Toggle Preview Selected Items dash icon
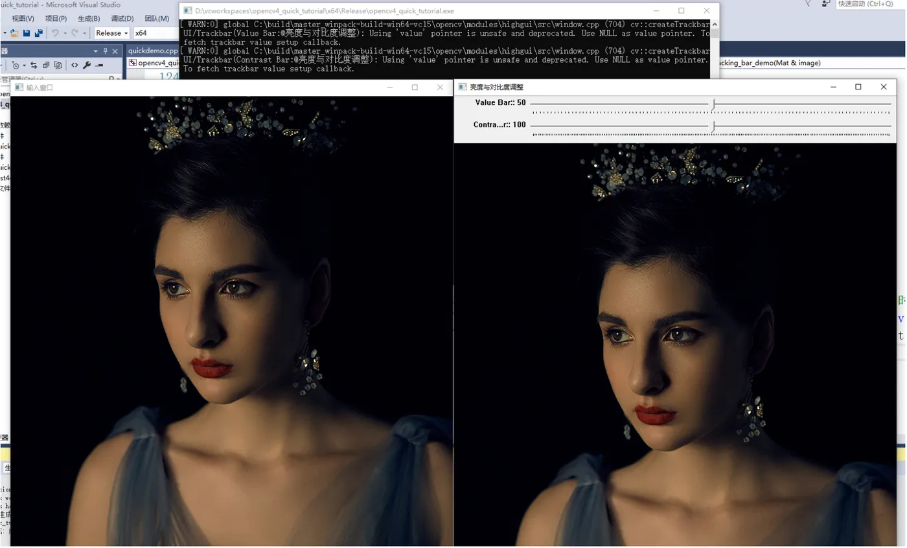 tap(99, 65)
